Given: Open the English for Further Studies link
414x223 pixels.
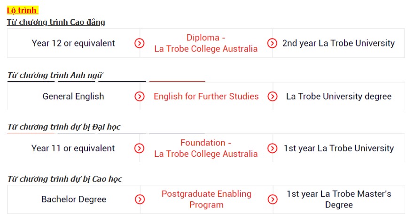Looking at the screenshot, I should [x=206, y=96].
